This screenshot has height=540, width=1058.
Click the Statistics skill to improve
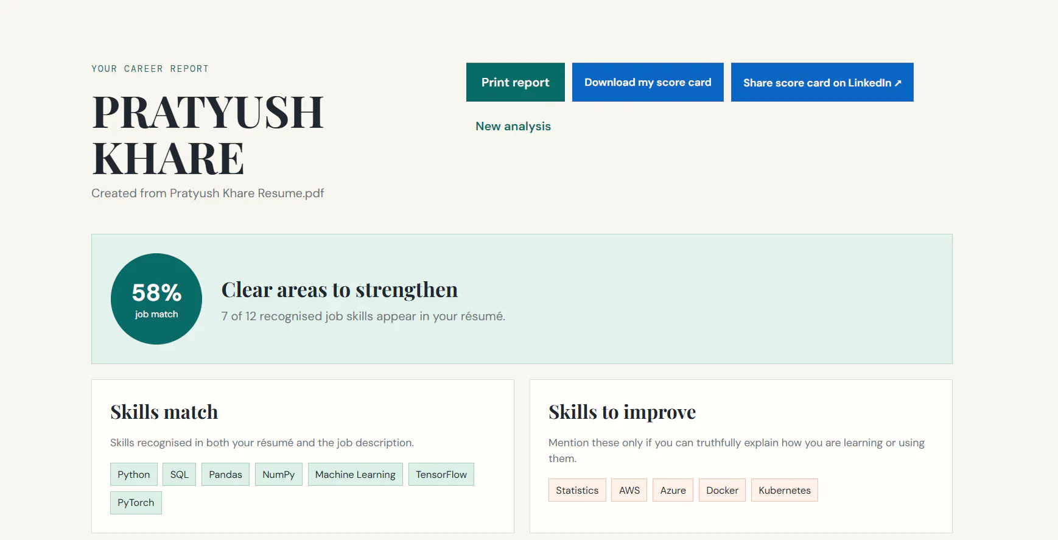tap(577, 490)
